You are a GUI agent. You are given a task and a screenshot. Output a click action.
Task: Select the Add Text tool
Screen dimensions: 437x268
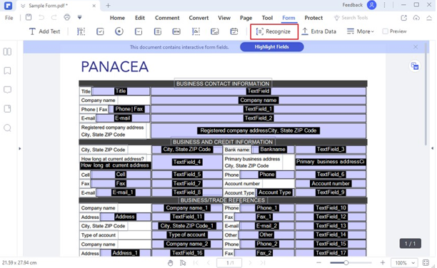(x=44, y=31)
